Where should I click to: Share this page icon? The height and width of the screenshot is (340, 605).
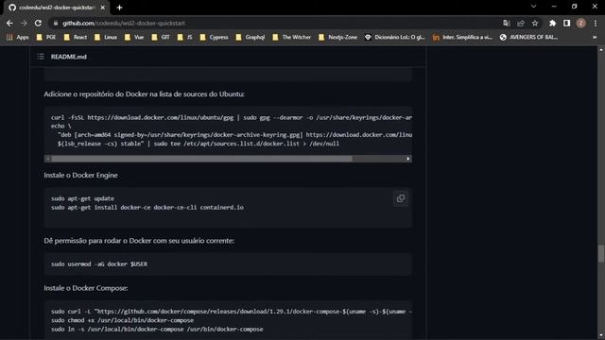[x=521, y=23]
